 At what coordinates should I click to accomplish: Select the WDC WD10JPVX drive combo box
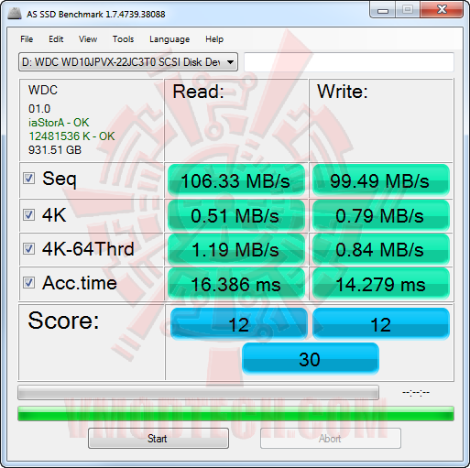[128, 62]
